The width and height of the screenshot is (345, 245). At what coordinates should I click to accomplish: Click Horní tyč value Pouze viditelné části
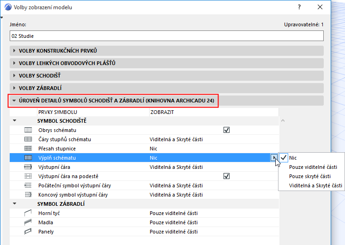click(x=174, y=213)
